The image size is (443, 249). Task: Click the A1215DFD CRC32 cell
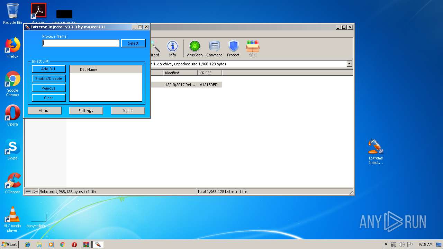click(x=209, y=85)
